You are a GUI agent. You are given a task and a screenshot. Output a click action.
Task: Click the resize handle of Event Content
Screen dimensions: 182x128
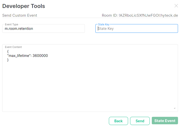tap(175, 108)
